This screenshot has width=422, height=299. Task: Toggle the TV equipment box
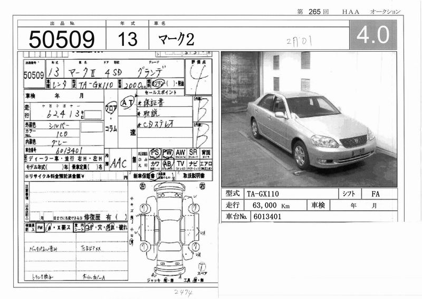coord(180,165)
